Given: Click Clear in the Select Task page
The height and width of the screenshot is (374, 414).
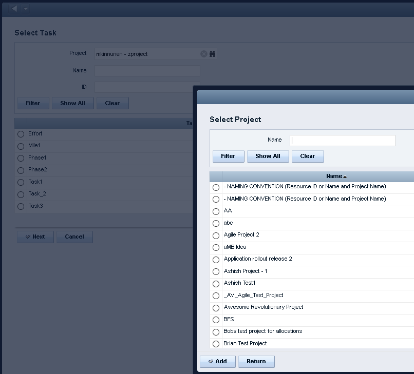Looking at the screenshot, I should [x=112, y=103].
